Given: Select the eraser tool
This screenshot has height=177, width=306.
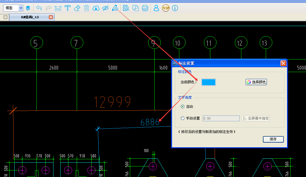Looking at the screenshot, I should point(77,8).
